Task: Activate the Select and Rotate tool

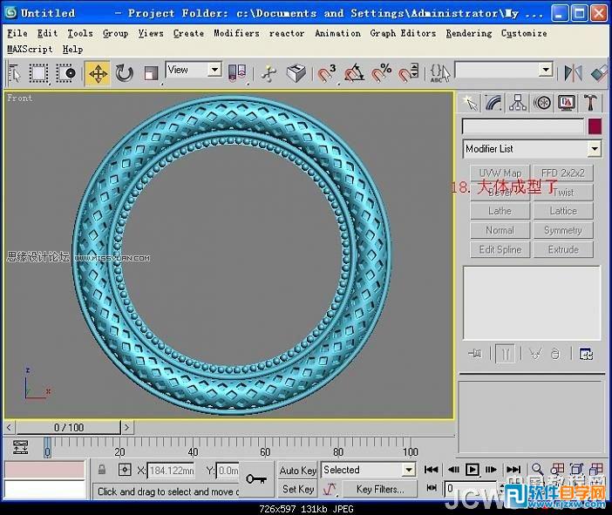Action: click(x=125, y=73)
